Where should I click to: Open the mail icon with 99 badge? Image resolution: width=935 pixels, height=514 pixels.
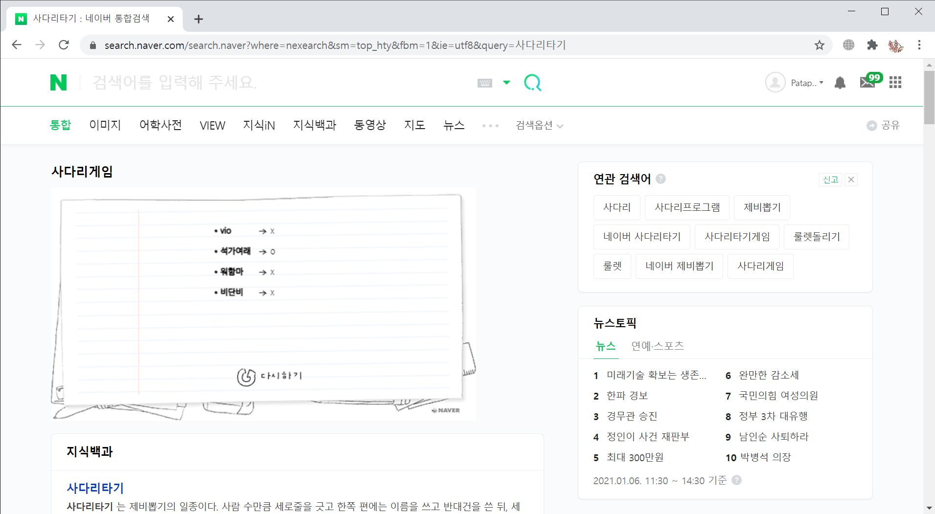[x=870, y=81]
